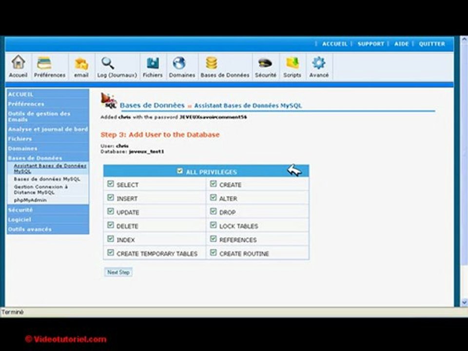Open the Accueil home icon
This screenshot has width=468, height=351.
click(18, 62)
